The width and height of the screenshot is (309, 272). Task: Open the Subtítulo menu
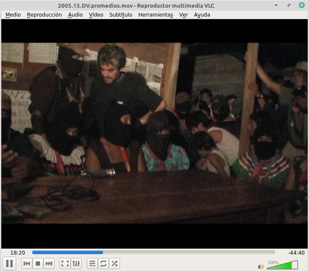pos(121,15)
